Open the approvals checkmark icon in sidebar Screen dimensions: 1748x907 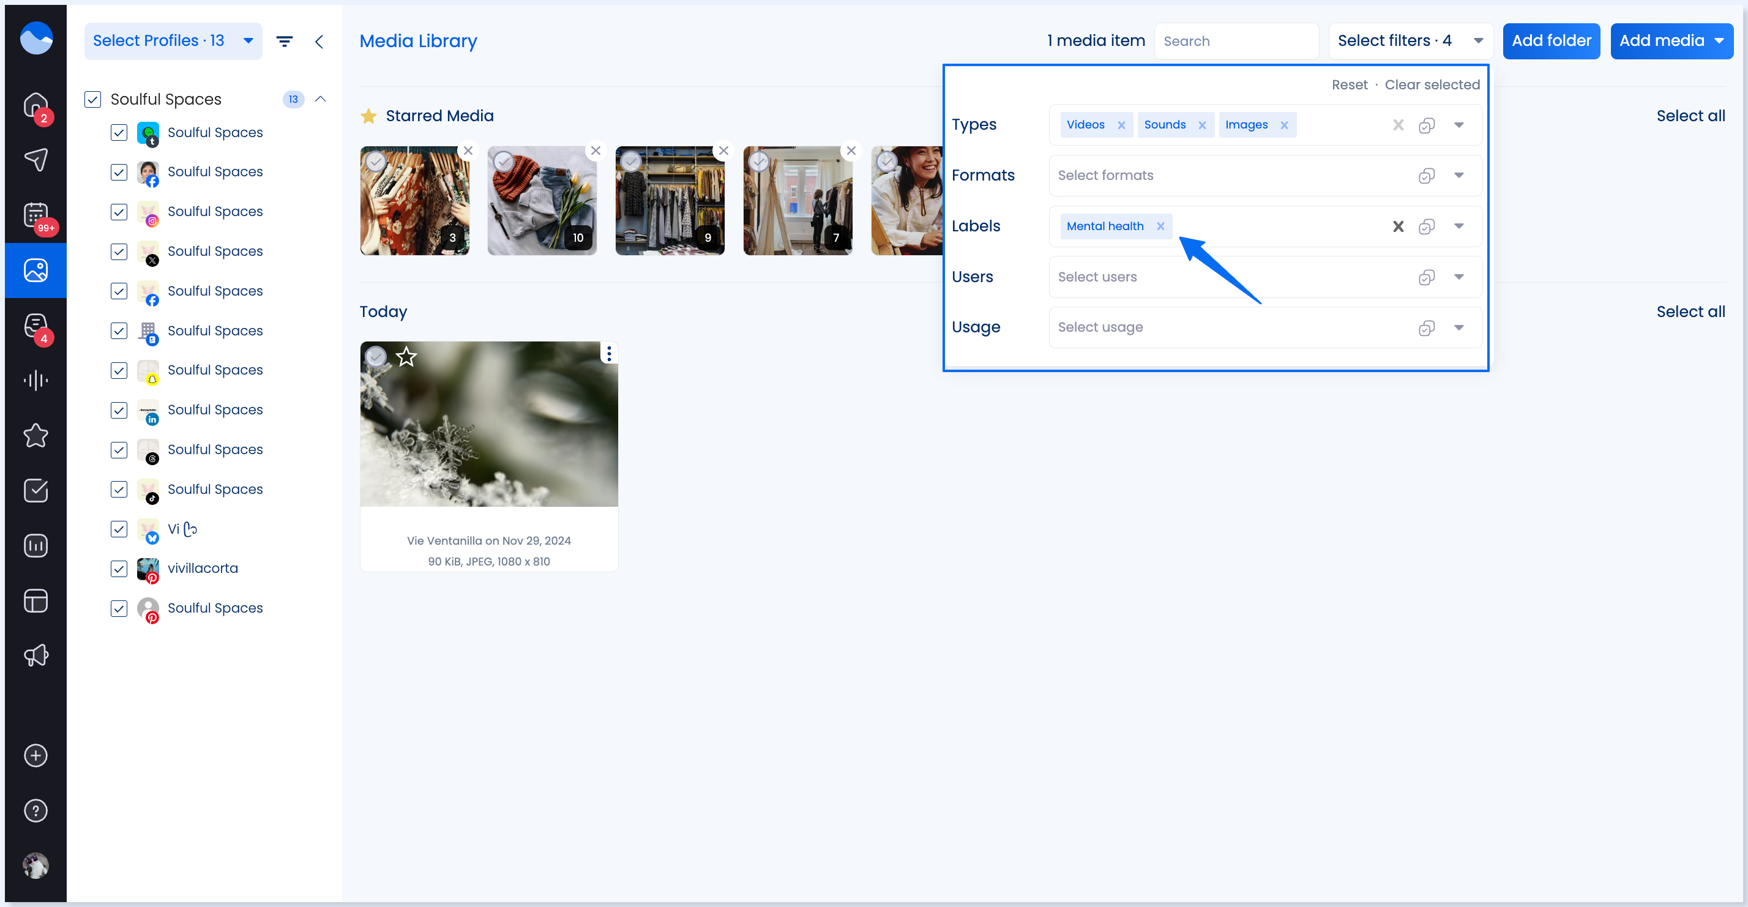35,490
